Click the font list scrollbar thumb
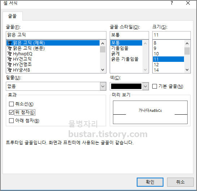 [x=102, y=50]
